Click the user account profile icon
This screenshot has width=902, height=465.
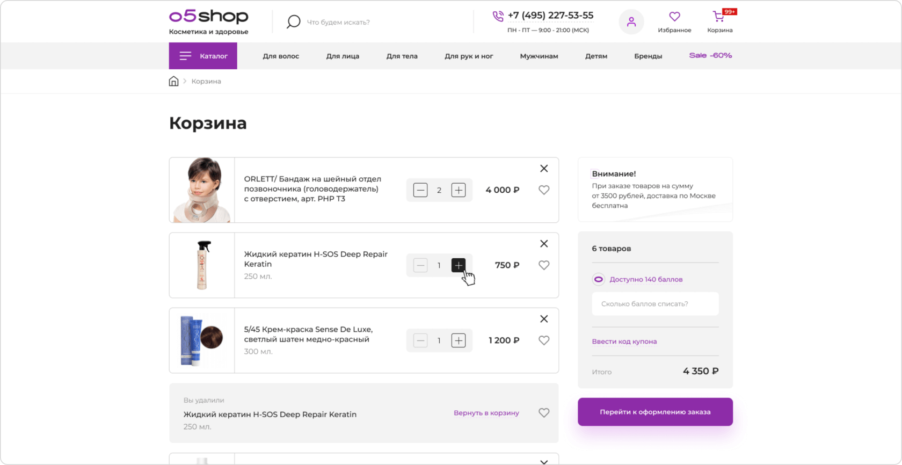point(631,22)
